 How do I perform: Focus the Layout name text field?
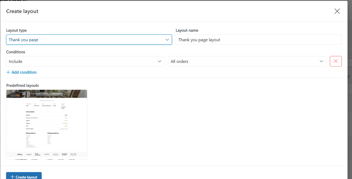point(258,40)
